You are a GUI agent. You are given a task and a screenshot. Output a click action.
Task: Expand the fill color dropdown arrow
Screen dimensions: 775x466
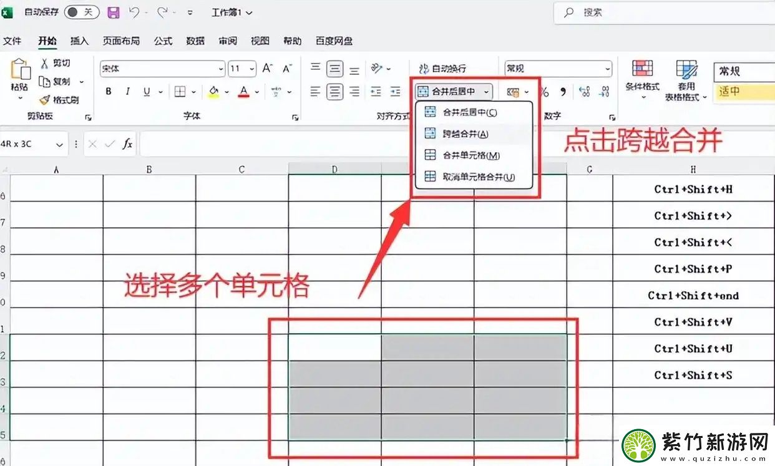tap(226, 92)
